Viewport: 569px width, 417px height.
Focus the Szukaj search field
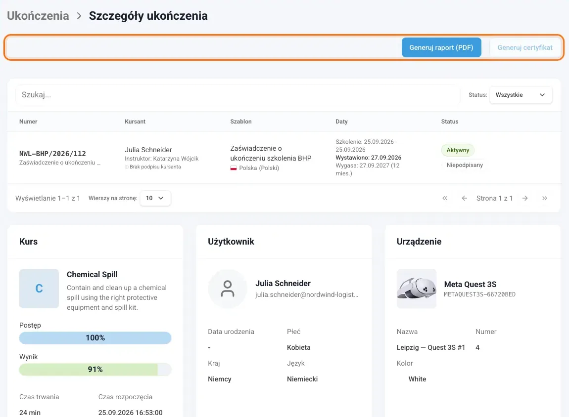[x=237, y=95]
